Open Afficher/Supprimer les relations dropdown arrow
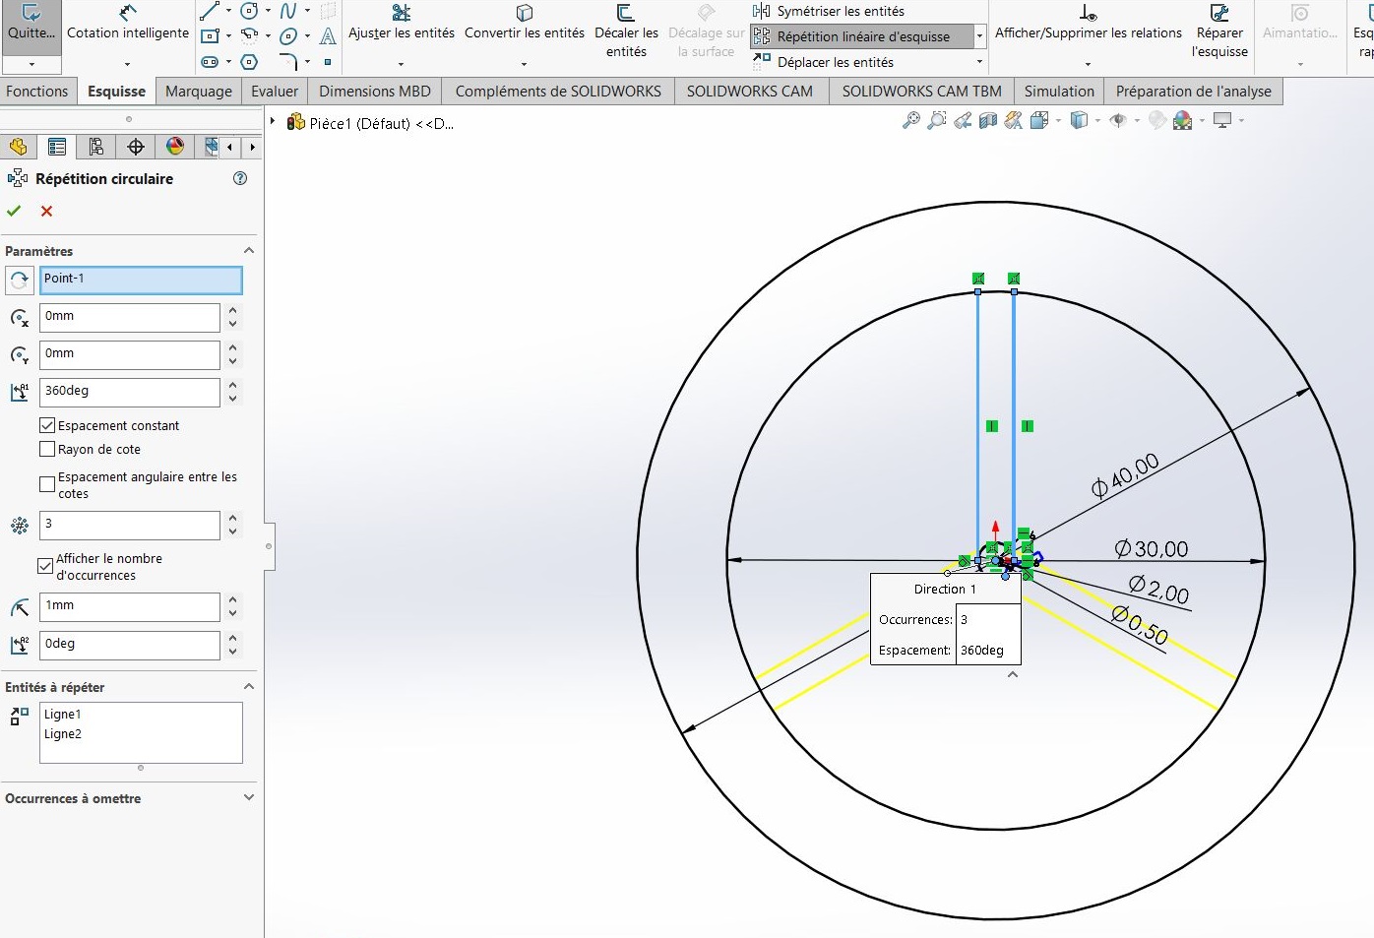Viewport: 1374px width, 938px height. coord(1088,64)
